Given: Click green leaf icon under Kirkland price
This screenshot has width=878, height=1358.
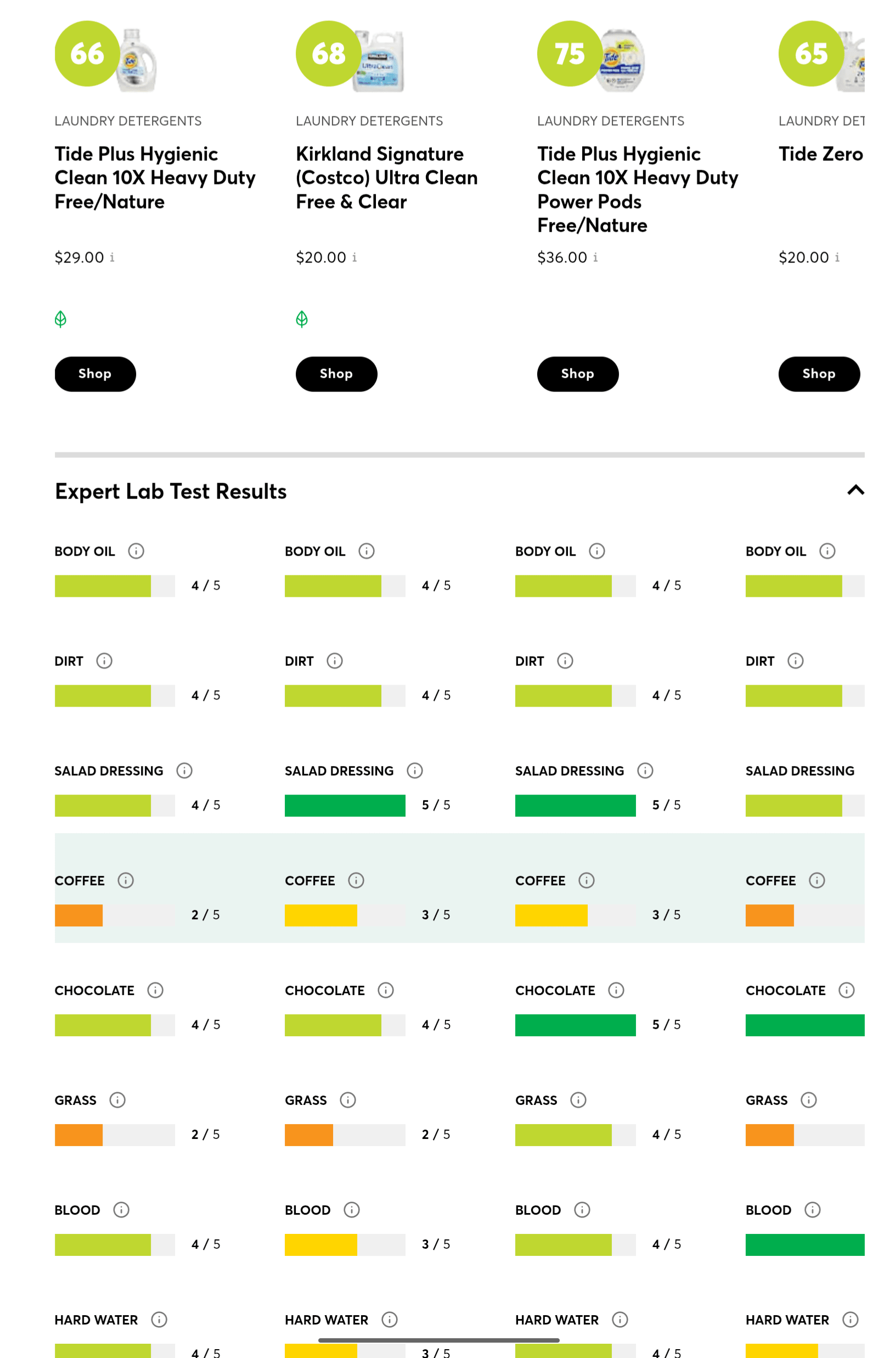Looking at the screenshot, I should click(302, 319).
